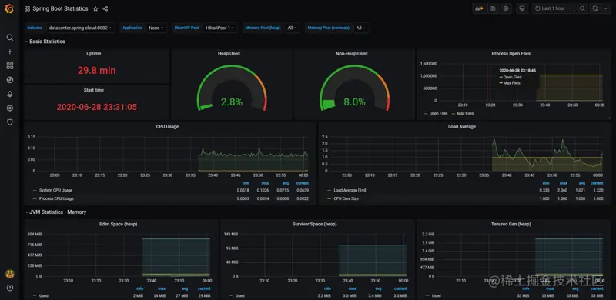
Task: Sort Load Average legend by min column
Action: [546, 183]
